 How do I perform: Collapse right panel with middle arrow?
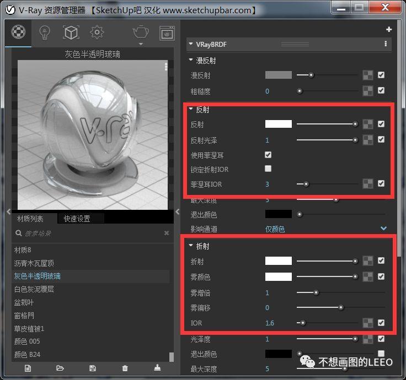point(178,211)
